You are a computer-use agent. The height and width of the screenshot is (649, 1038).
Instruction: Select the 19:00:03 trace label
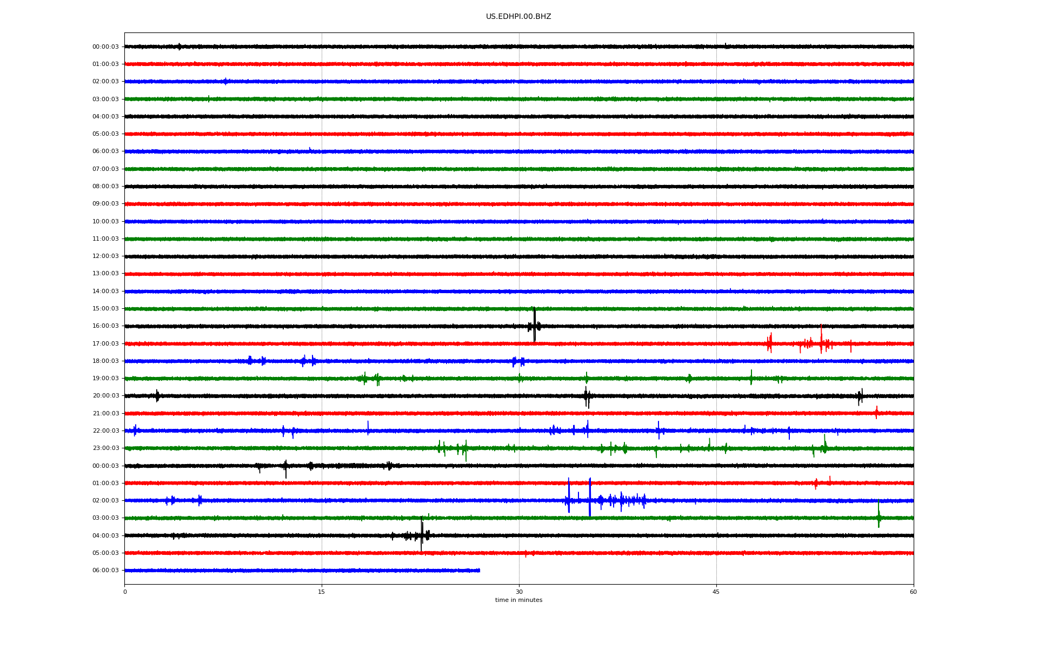[x=105, y=378]
